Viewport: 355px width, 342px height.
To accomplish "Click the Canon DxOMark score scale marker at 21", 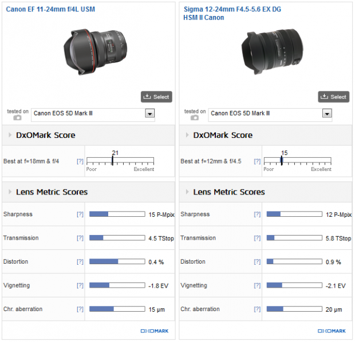I will coord(113,160).
